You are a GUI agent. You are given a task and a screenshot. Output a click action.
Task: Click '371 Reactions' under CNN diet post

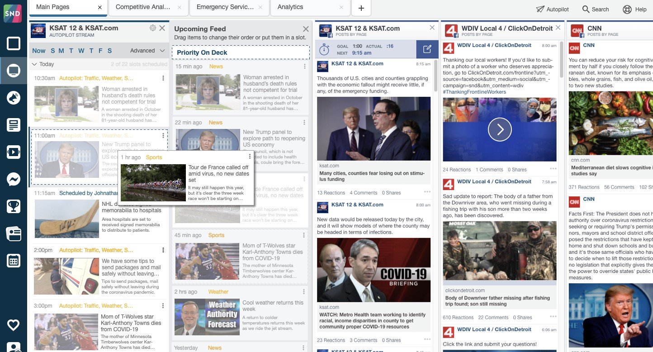point(584,187)
